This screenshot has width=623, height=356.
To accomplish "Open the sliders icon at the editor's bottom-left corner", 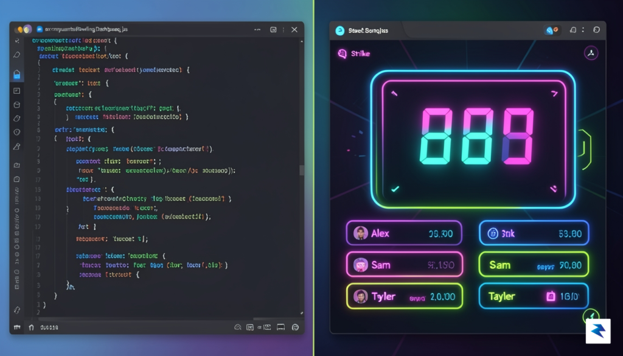I will click(x=17, y=327).
